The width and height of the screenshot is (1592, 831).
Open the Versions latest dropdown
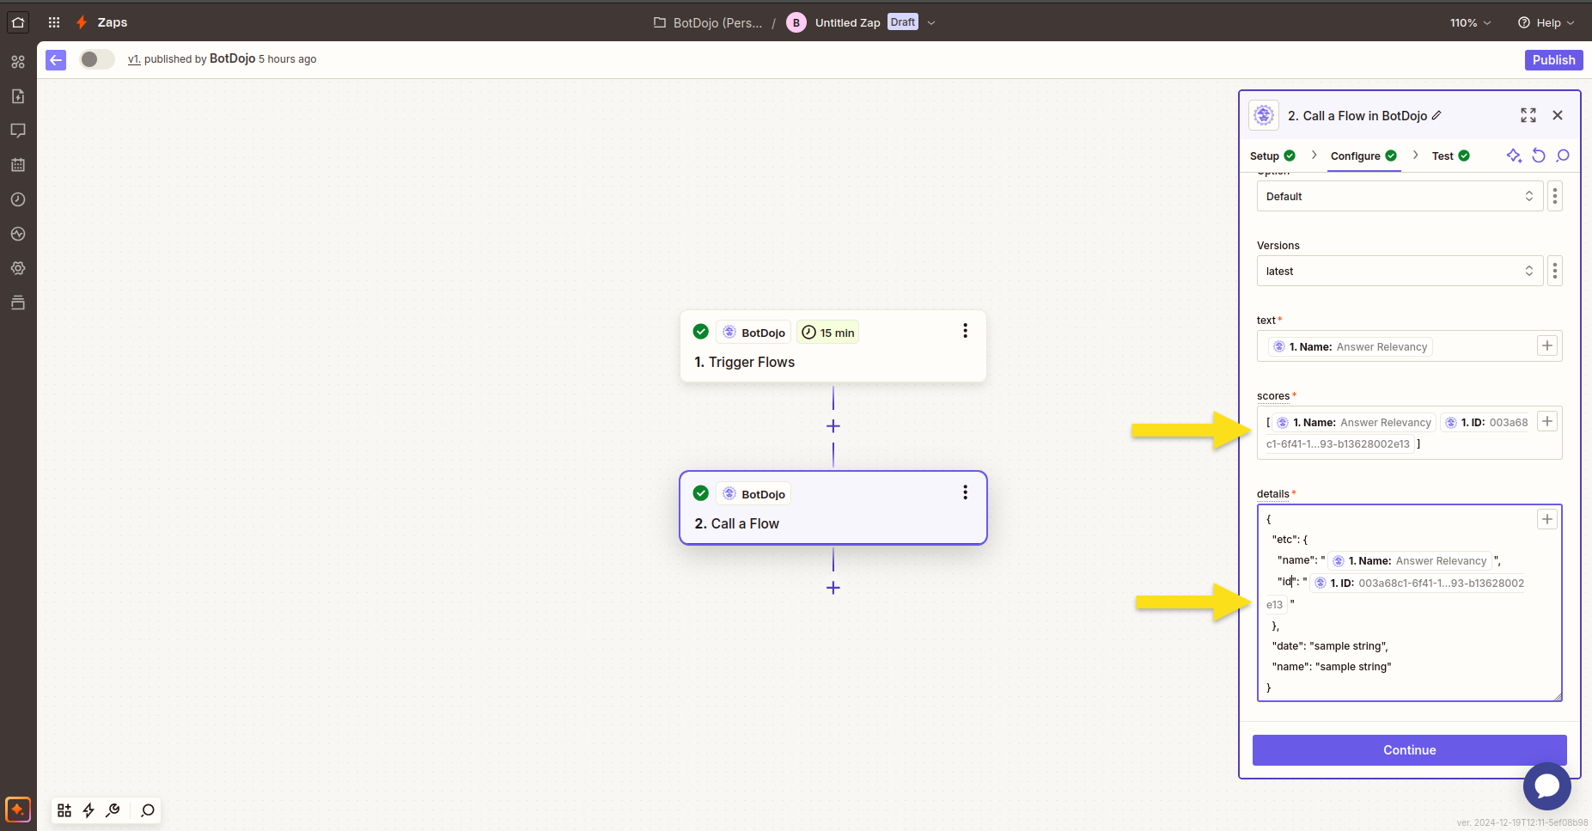(1400, 271)
